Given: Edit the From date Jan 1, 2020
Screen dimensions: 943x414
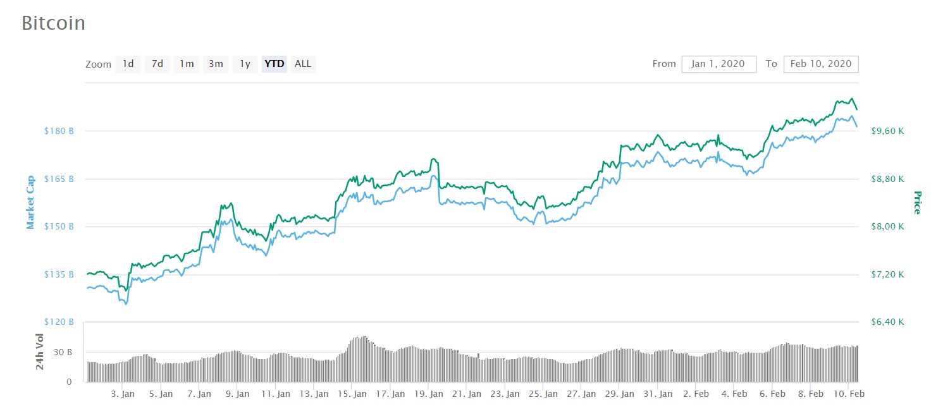Looking at the screenshot, I should coord(719,64).
